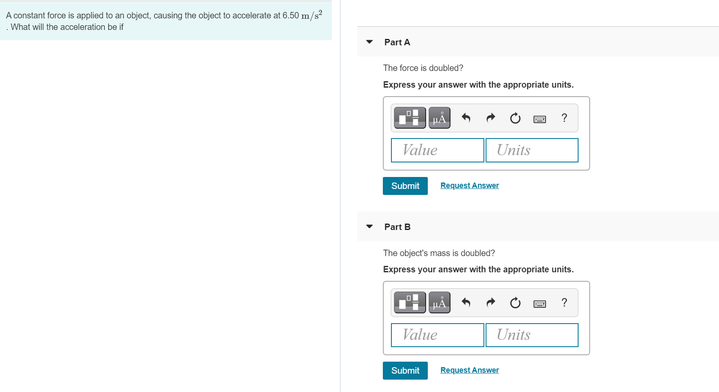Image resolution: width=719 pixels, height=392 pixels.
Task: Collapse the Part A section
Action: 369,42
